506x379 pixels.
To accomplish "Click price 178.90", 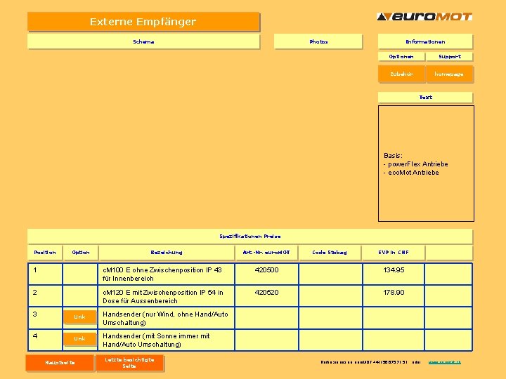I will pyautogui.click(x=394, y=293).
